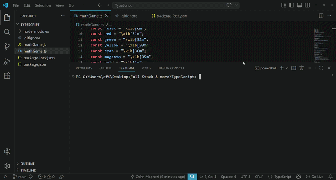Open the Source Control view
The image size is (336, 180).
7,47
